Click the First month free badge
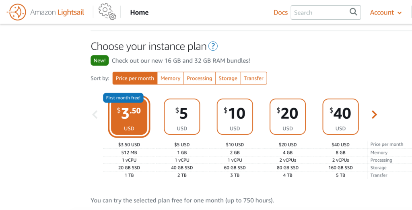 coord(123,98)
